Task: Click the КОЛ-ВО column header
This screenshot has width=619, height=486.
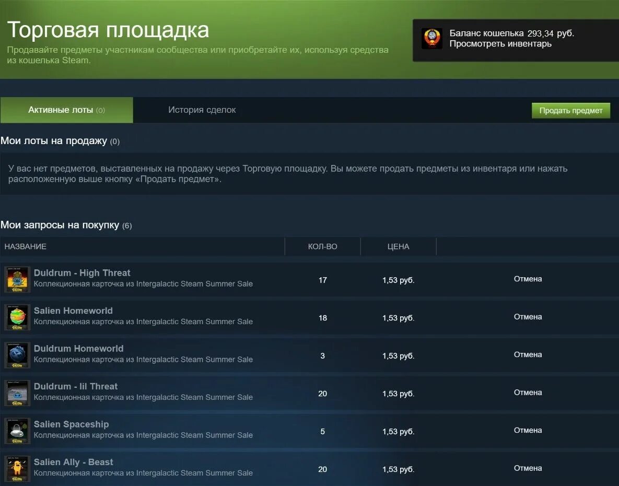Action: click(x=322, y=246)
